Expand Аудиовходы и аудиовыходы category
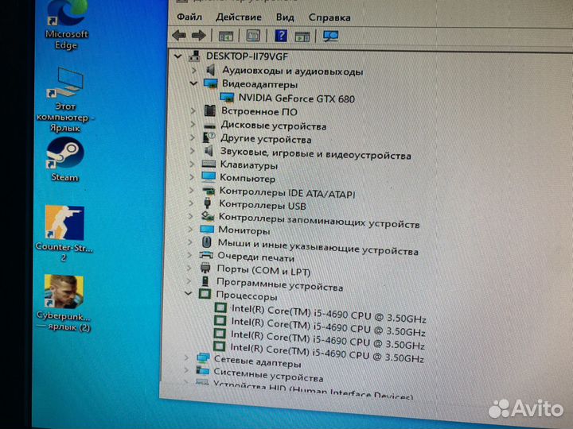Viewport: 573px width, 429px height. (x=194, y=70)
